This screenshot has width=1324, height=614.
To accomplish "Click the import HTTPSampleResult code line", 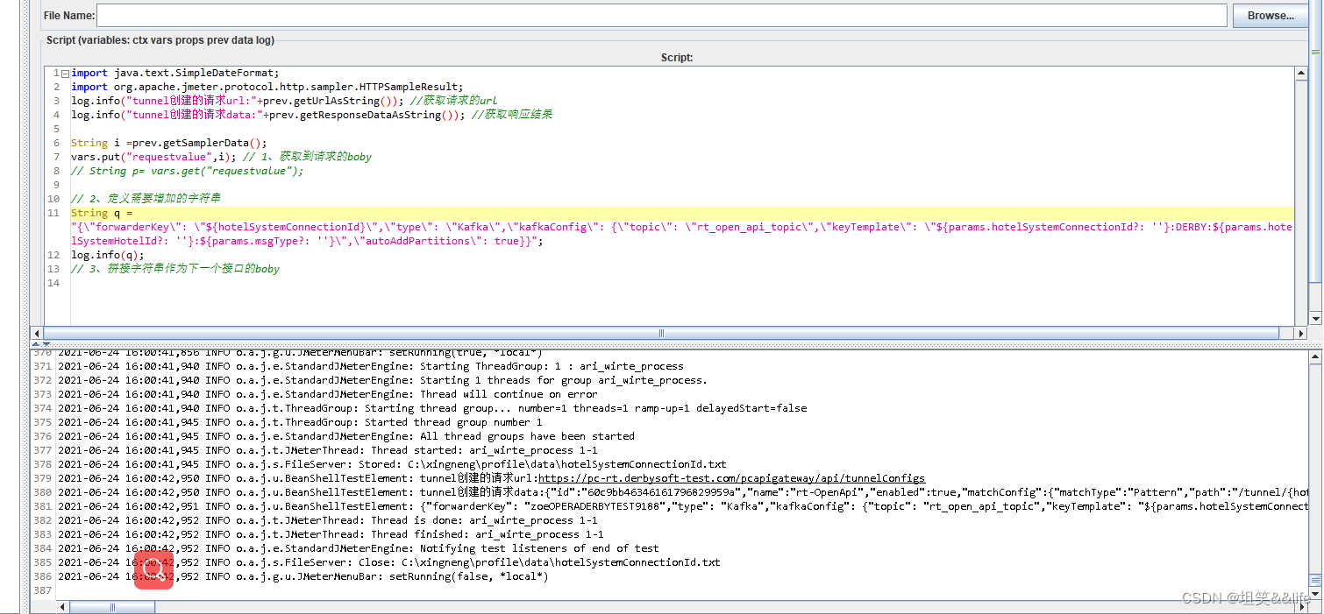I will tap(267, 87).
